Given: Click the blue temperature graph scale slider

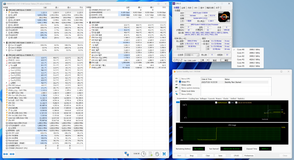Looking at the screenshot, I should point(178,102).
